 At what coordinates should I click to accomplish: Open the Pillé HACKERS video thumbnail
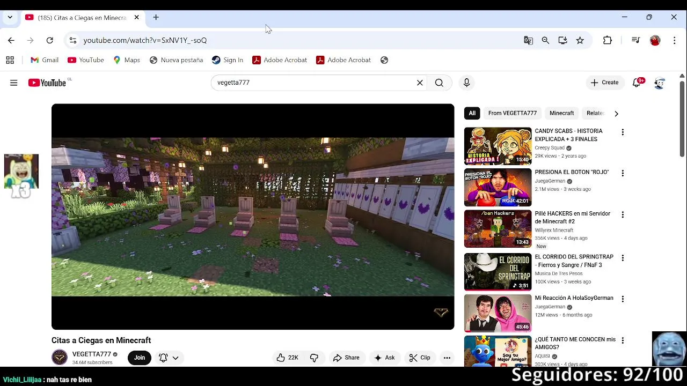pos(498,228)
